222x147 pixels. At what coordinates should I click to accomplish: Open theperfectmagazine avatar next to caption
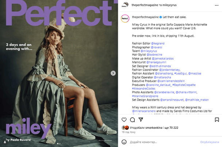coord(125,19)
